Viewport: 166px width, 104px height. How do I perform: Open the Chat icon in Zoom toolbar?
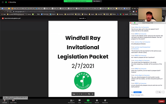(79, 100)
